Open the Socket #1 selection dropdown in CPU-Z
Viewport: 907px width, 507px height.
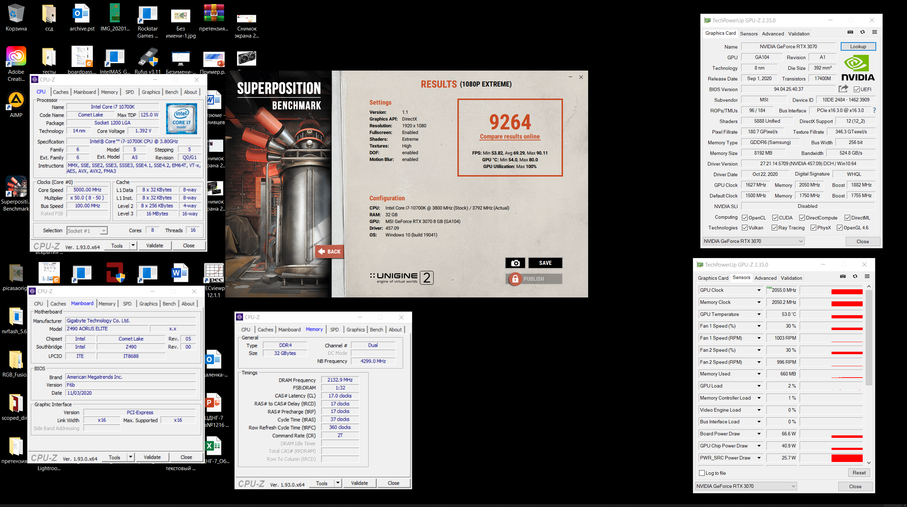click(x=87, y=231)
